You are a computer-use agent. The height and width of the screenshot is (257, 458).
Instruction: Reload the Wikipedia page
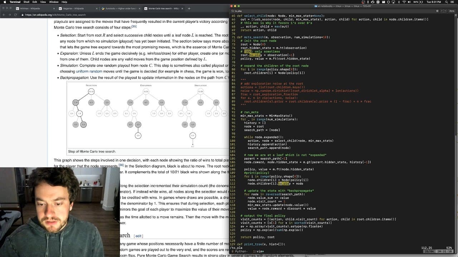[15, 15]
